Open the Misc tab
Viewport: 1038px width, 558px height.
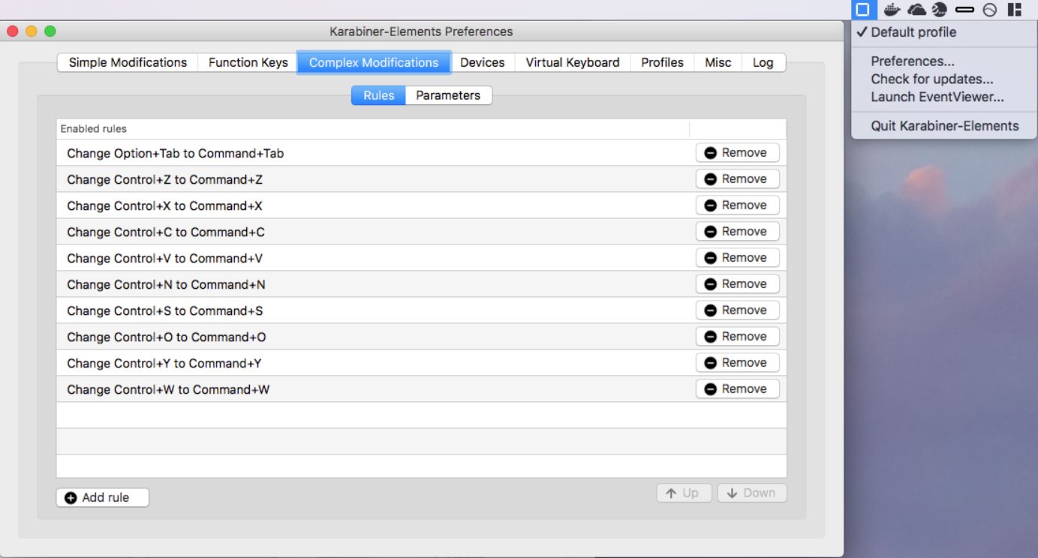pyautogui.click(x=718, y=62)
